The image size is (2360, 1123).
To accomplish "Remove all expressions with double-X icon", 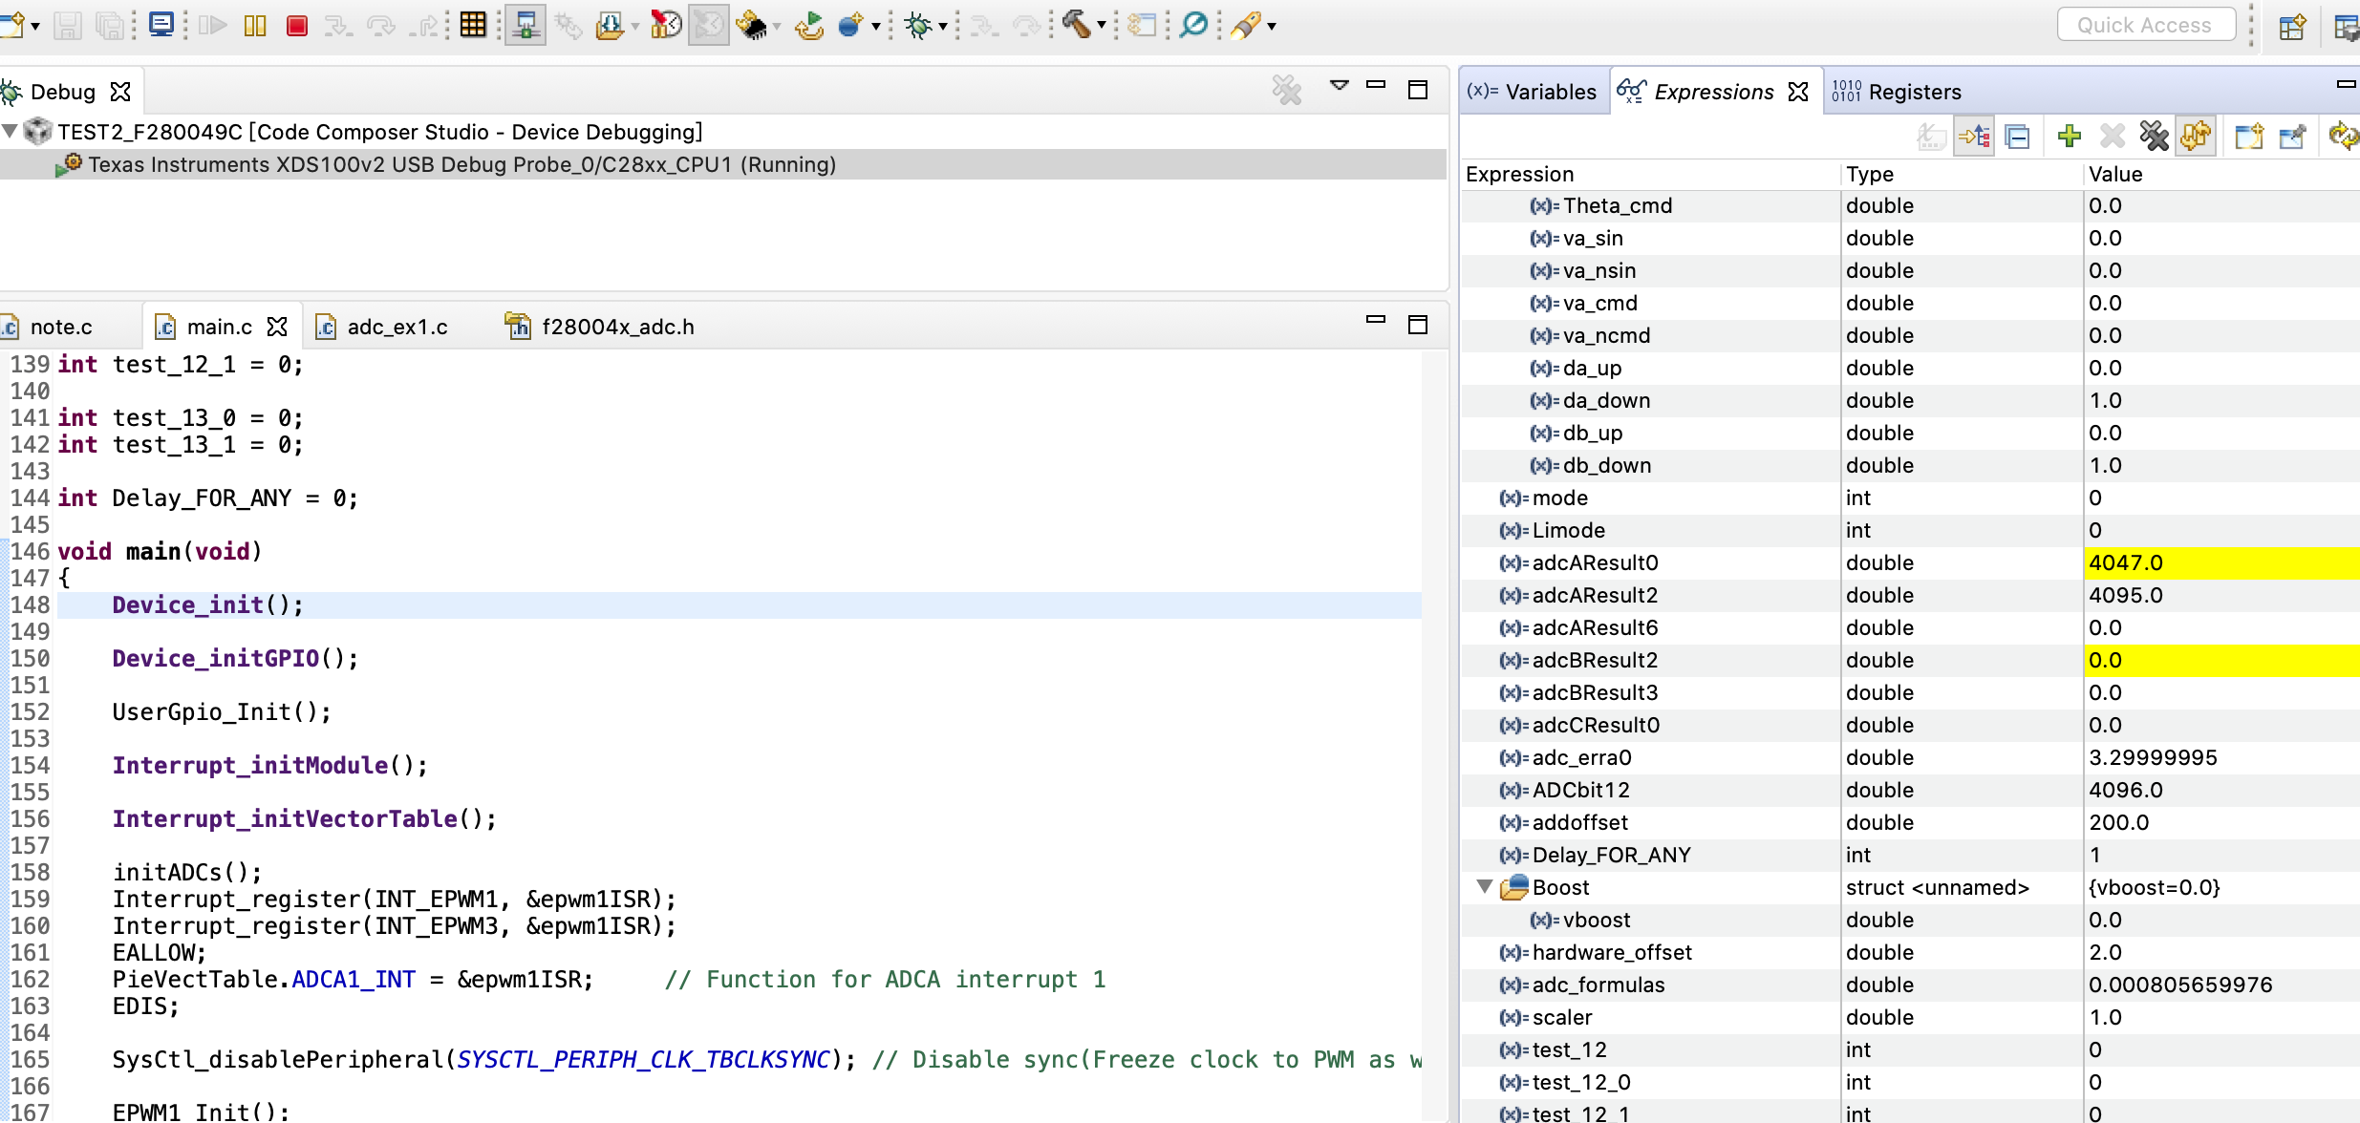I will 2154,137.
